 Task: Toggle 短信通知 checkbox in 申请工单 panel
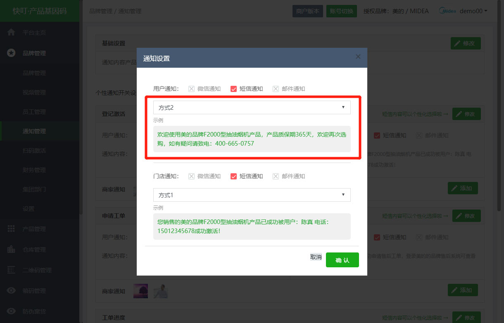tap(377, 237)
